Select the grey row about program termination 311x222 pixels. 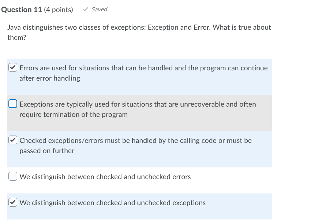(x=139, y=109)
